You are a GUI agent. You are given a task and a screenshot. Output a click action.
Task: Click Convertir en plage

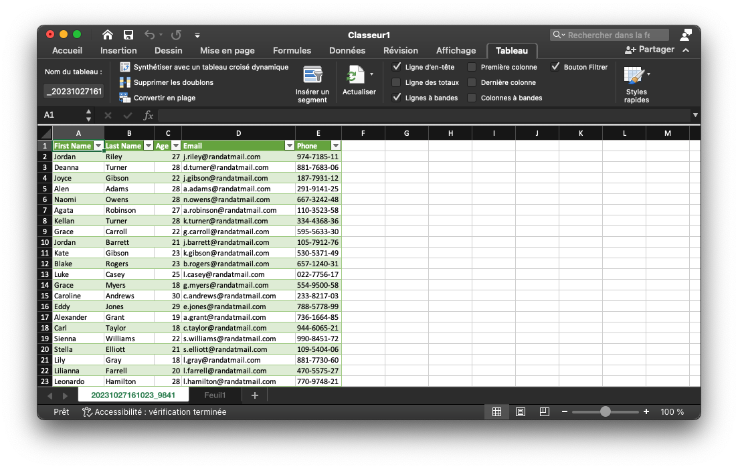pos(165,98)
